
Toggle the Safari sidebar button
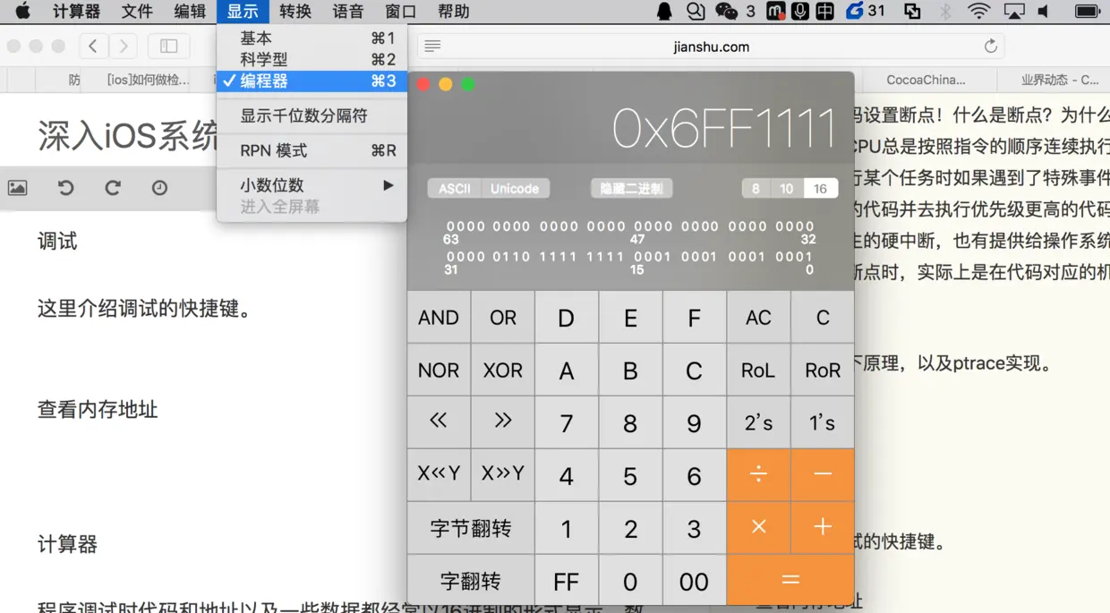[x=168, y=46]
